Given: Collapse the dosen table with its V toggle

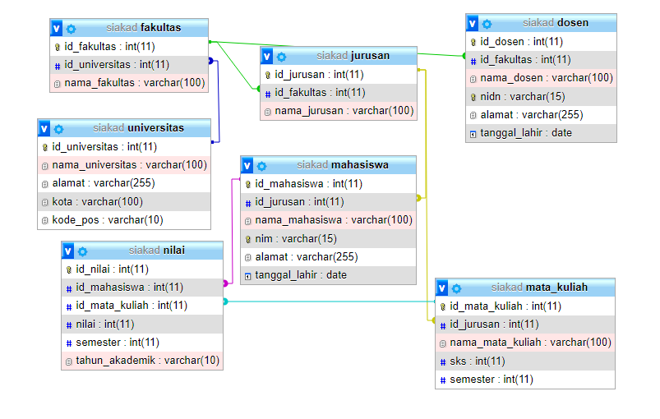Looking at the screenshot, I should (x=473, y=24).
